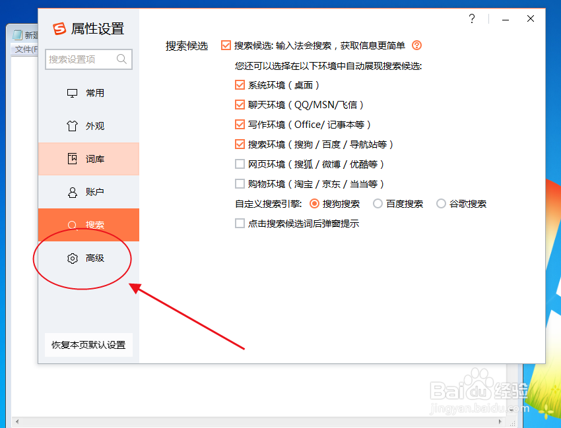Uncheck 系统环境（桌面）option

[x=240, y=84]
